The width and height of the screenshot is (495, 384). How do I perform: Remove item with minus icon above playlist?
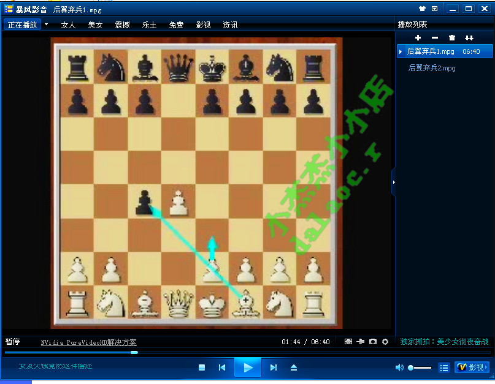pyautogui.click(x=435, y=38)
